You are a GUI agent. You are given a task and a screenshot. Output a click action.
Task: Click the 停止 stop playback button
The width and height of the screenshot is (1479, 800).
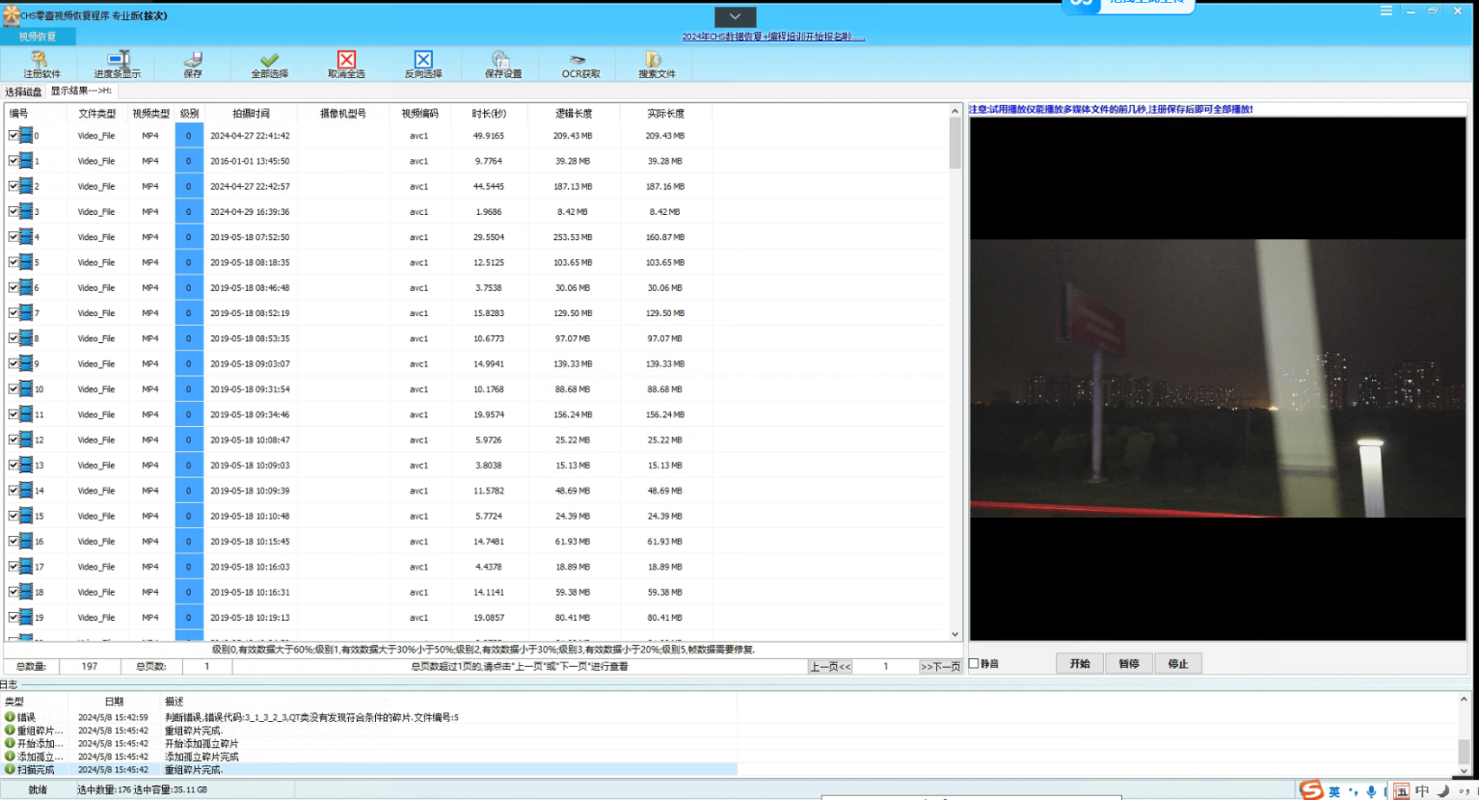click(x=1178, y=663)
